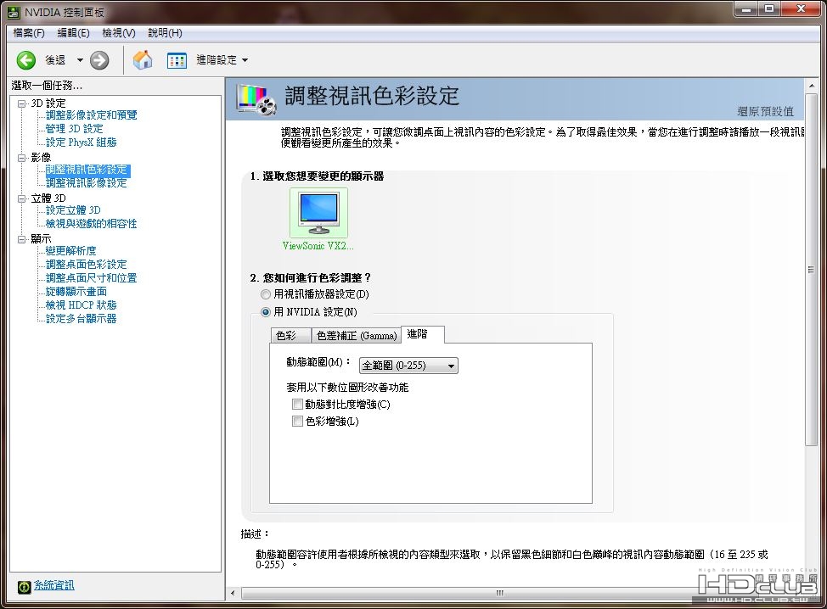Open 設定立體 3D in the tree
Screen dimensions: 827x609
[73, 210]
